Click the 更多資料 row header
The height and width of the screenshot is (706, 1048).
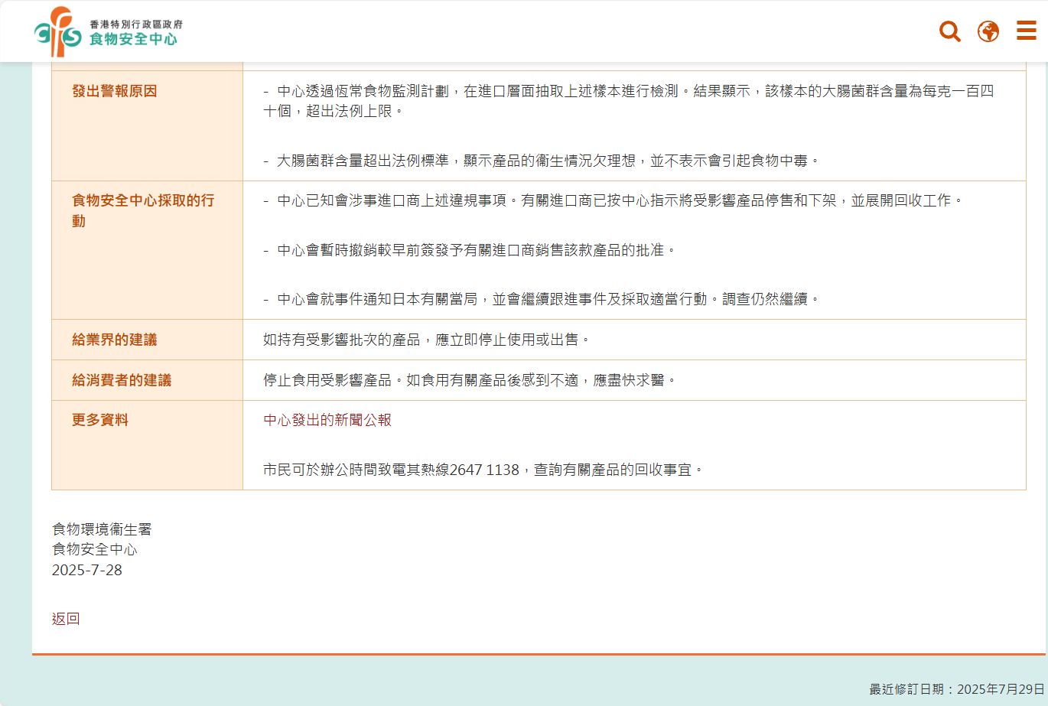click(x=100, y=420)
